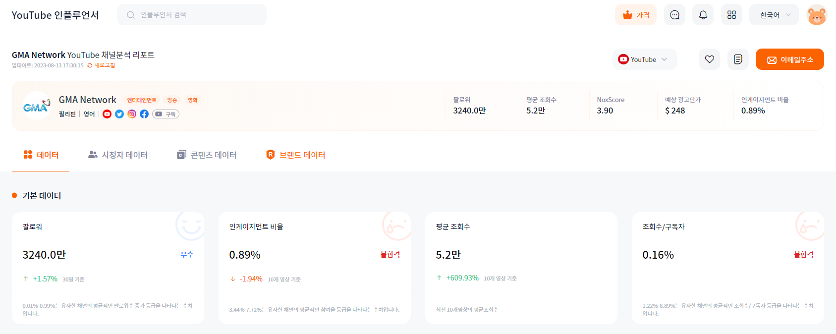Open GMA Network's Twitter profile icon
The image size is (836, 334).
coord(119,114)
